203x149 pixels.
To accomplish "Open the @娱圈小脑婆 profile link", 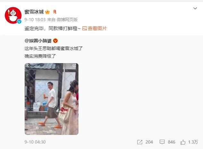I will coord(38,41).
